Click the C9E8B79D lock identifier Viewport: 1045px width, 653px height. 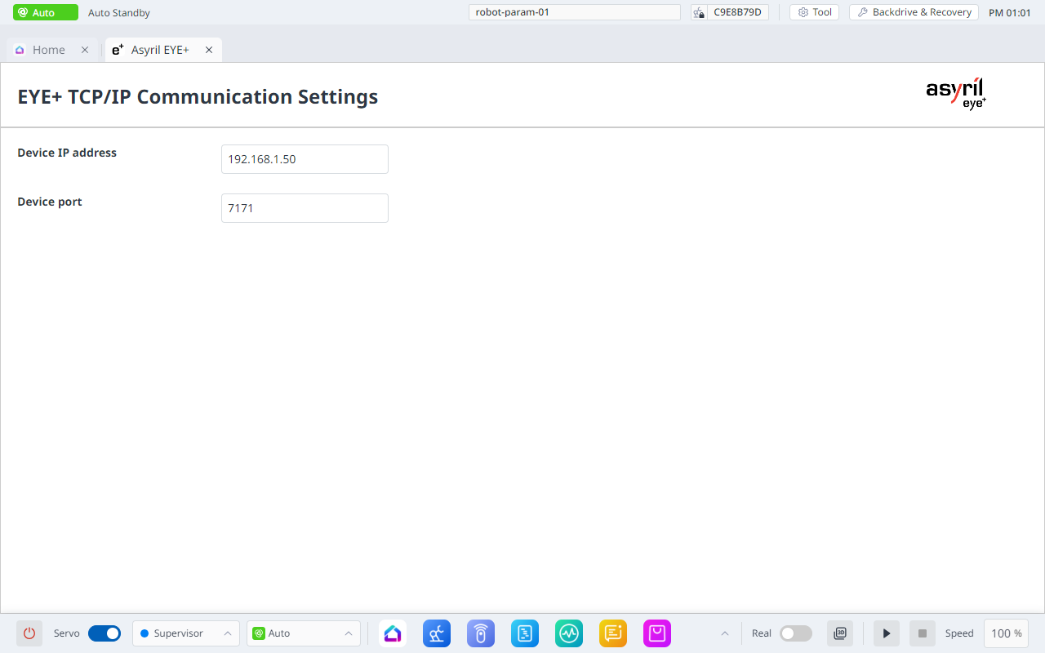pyautogui.click(x=730, y=12)
